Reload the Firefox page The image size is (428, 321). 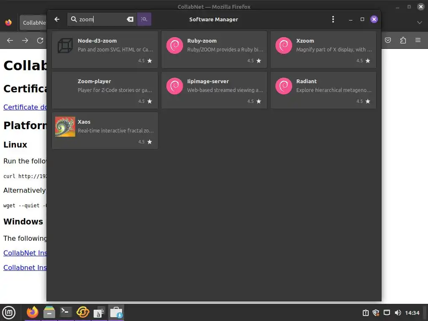(x=40, y=41)
